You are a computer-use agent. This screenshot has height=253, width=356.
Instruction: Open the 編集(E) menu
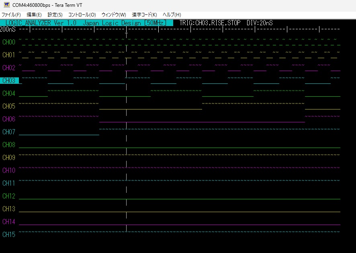coord(34,14)
